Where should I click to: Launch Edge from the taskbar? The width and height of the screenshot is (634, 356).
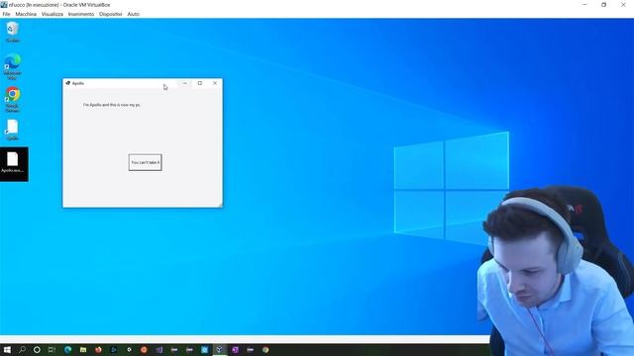coord(68,349)
